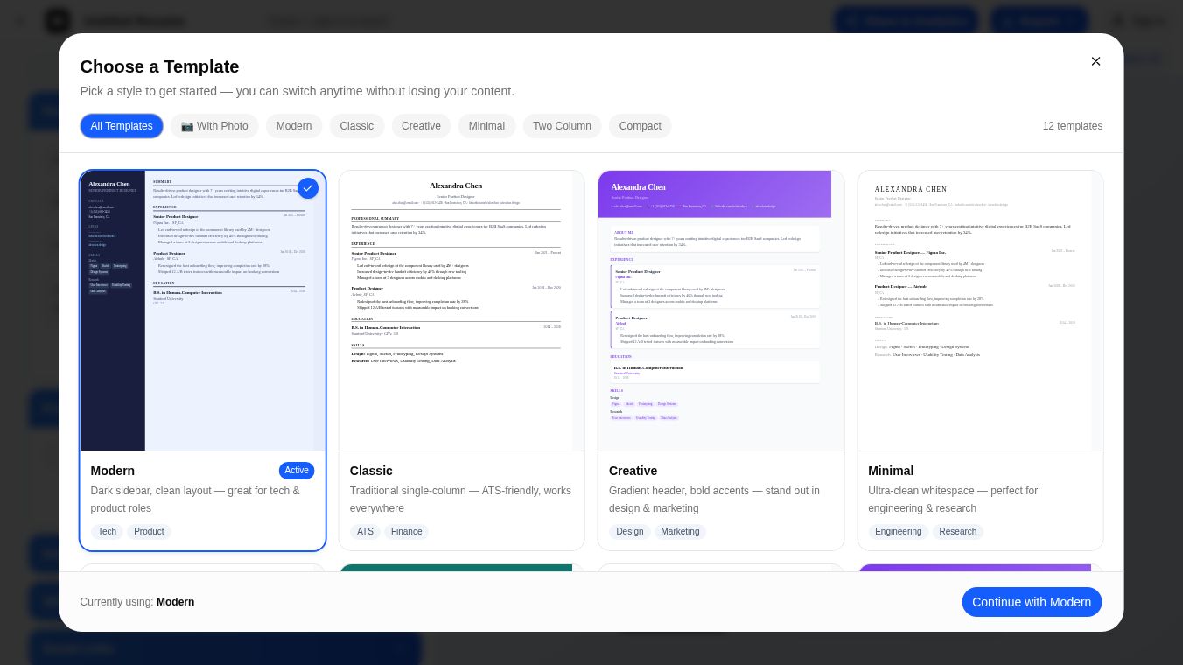Switch to the Modern filter

point(294,126)
